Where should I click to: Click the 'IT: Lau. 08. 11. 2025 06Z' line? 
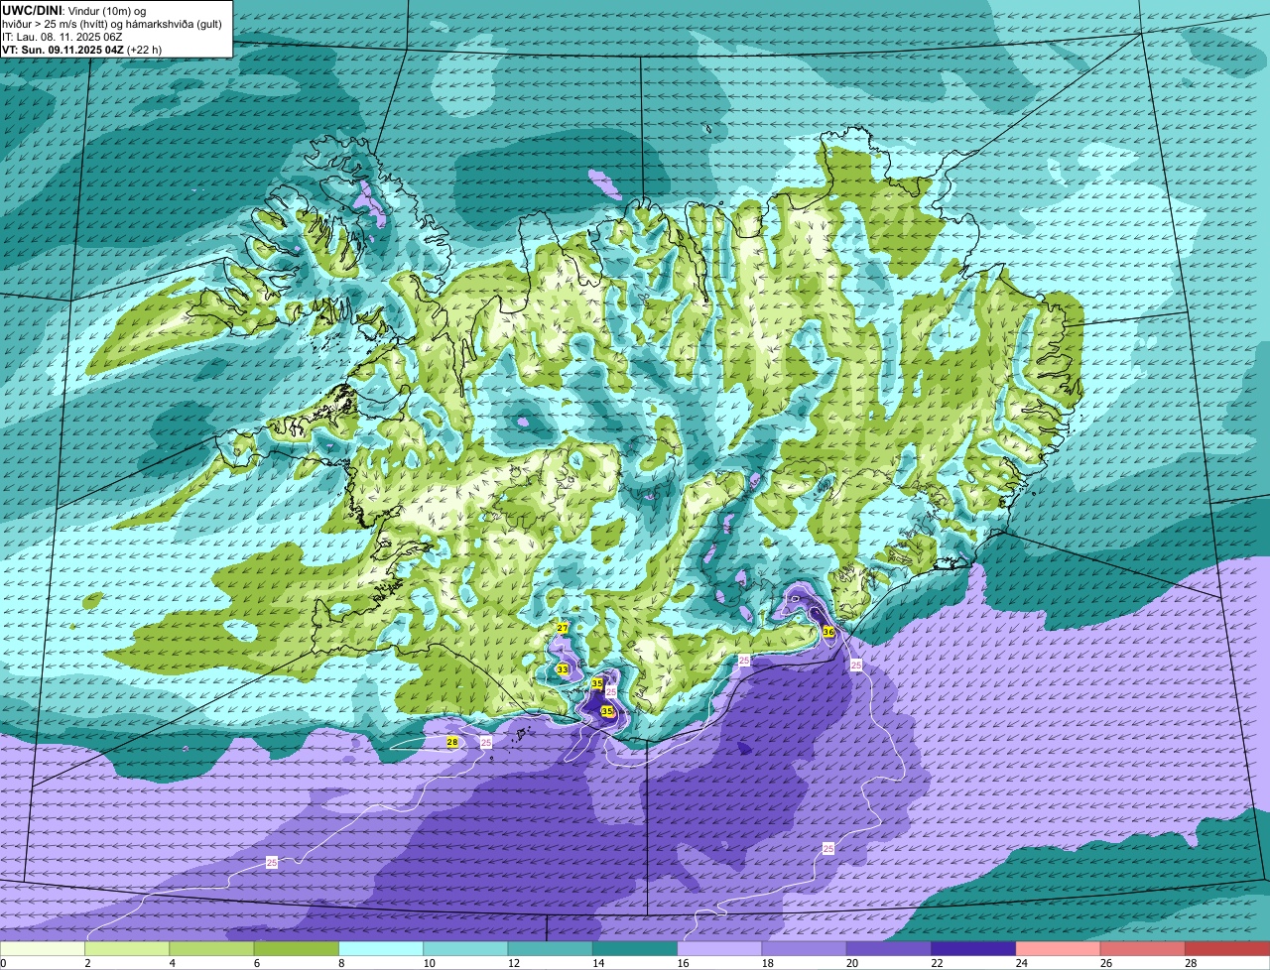63,36
